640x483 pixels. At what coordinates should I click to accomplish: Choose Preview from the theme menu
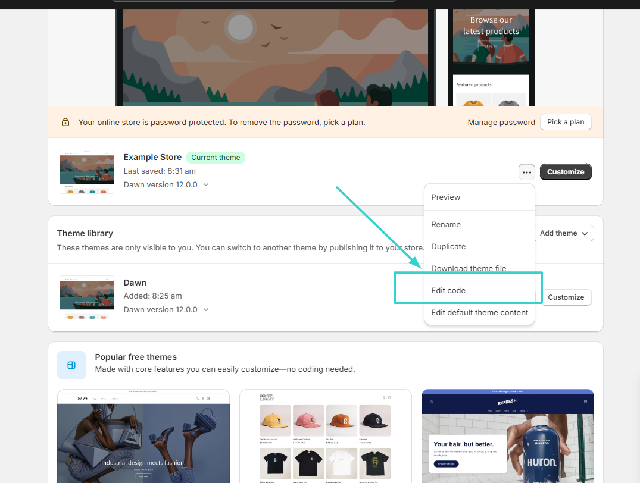tap(445, 197)
